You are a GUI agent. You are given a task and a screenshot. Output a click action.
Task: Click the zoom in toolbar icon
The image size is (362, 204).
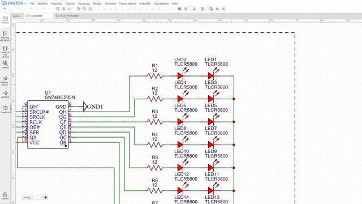point(78,9)
